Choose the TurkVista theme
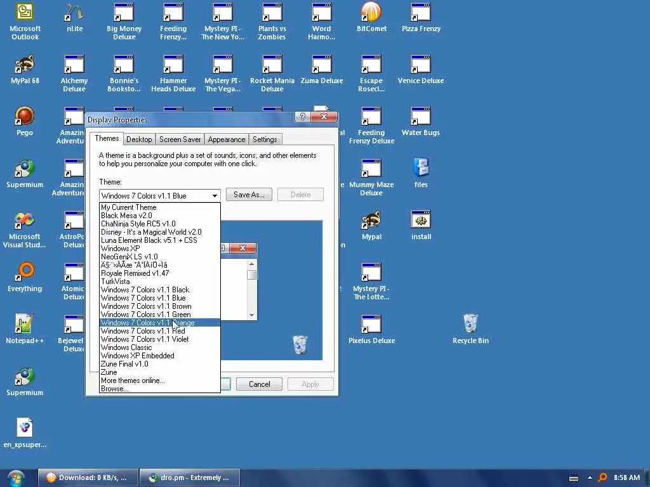The image size is (650, 487). (x=159, y=282)
